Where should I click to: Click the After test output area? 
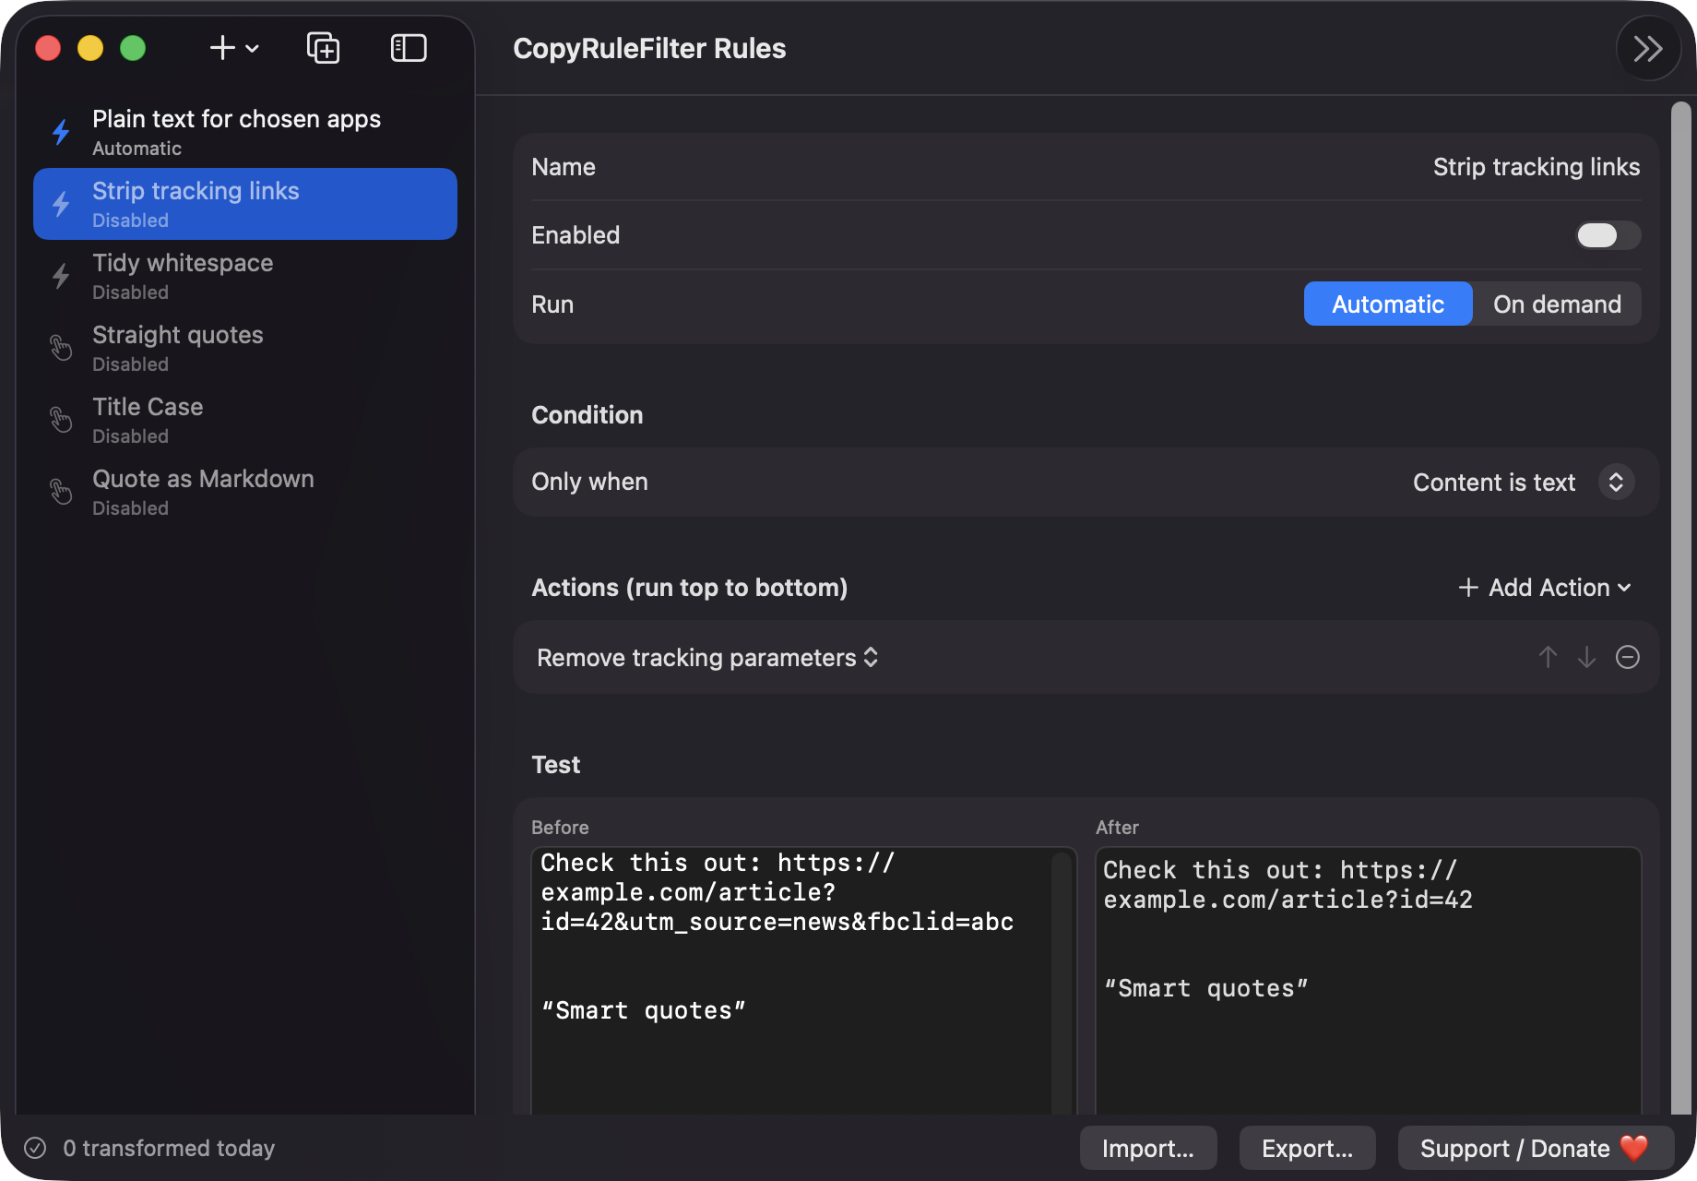point(1369,980)
